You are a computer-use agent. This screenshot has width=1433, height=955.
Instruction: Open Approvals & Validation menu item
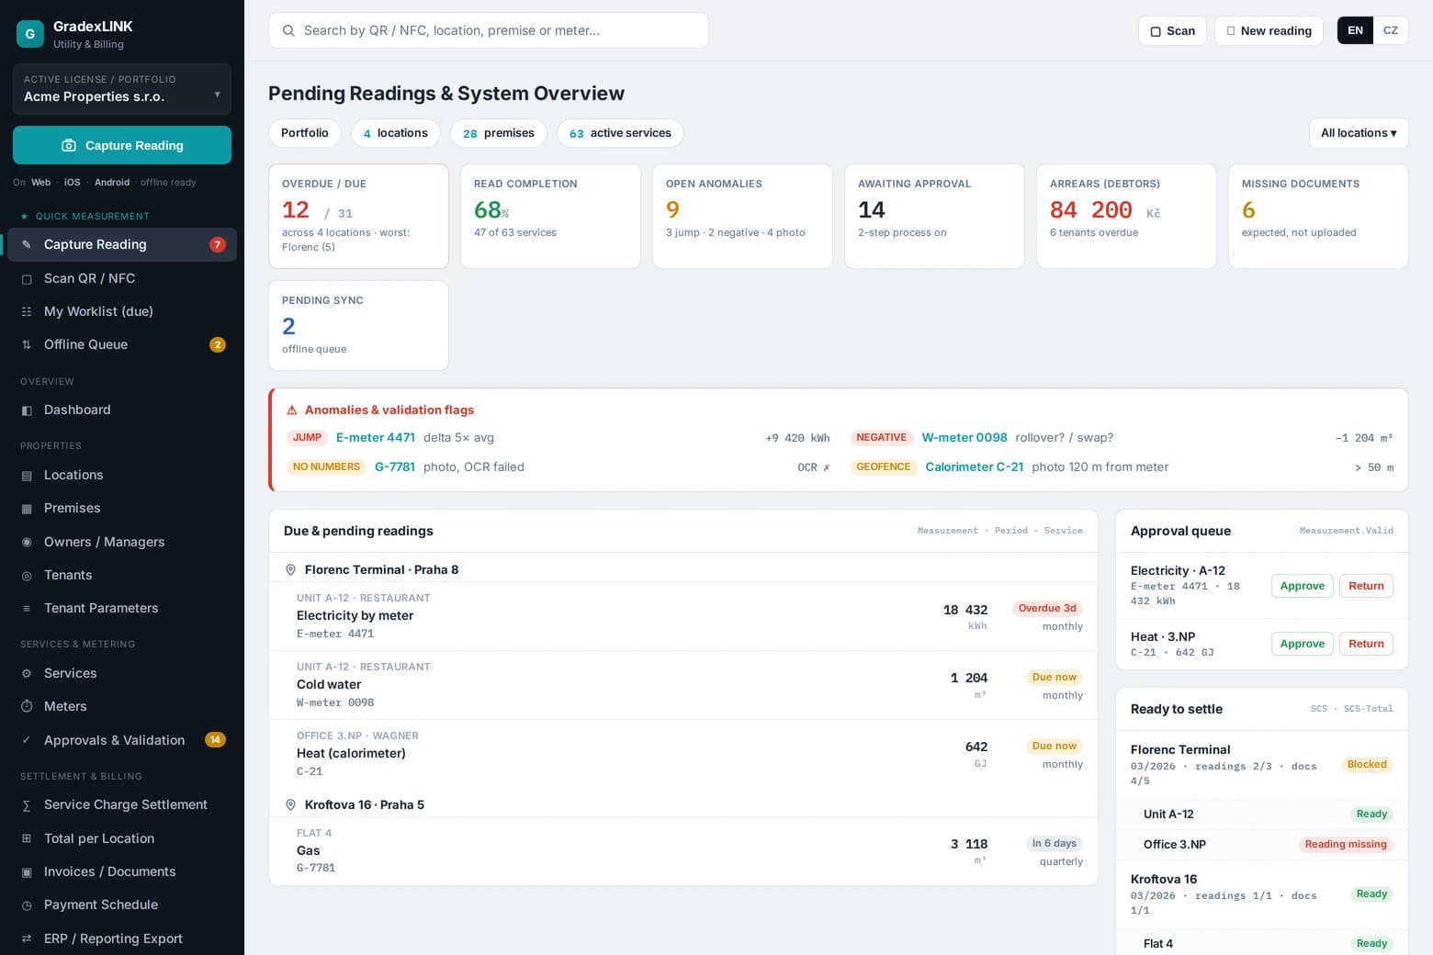click(122, 740)
